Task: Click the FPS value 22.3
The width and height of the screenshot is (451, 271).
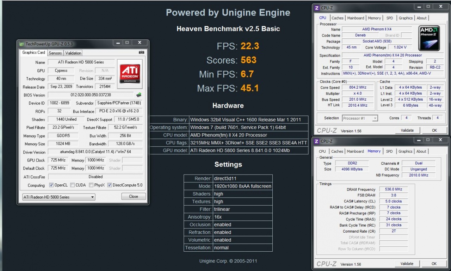Action: [250, 46]
